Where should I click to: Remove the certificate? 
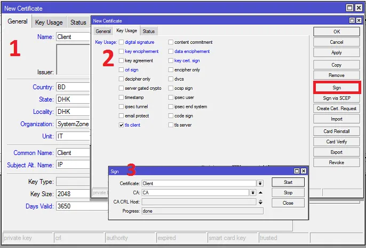coord(336,75)
